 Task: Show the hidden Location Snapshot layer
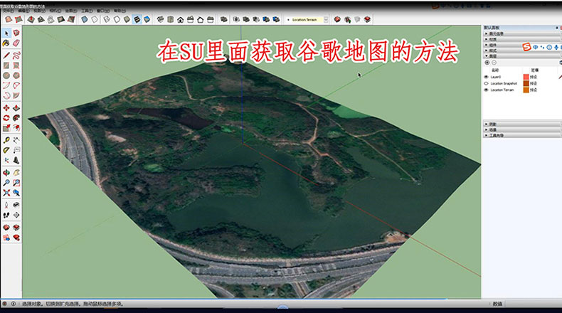point(487,83)
